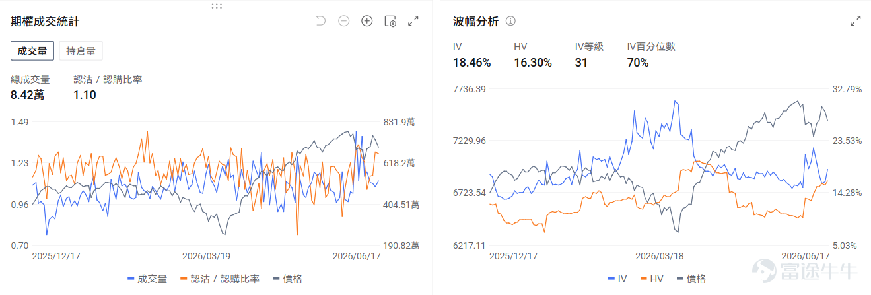Select the HV value 16.30%
This screenshot has width=871, height=295.
tap(533, 63)
